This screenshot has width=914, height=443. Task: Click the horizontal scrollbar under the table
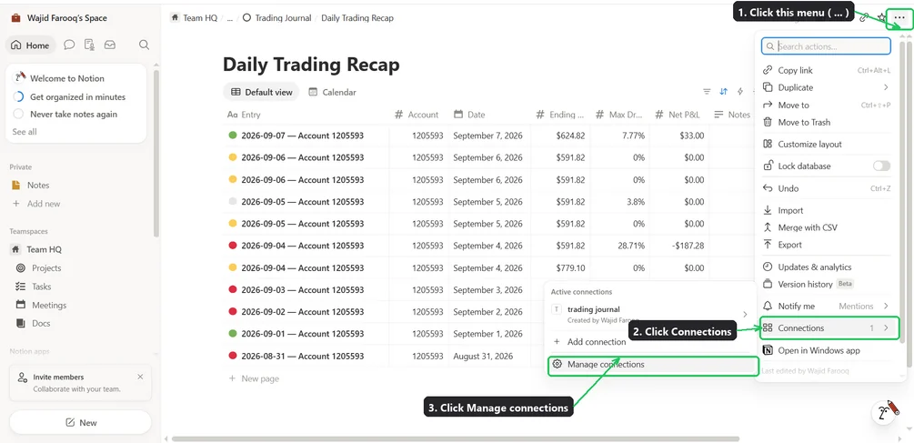coord(456,438)
